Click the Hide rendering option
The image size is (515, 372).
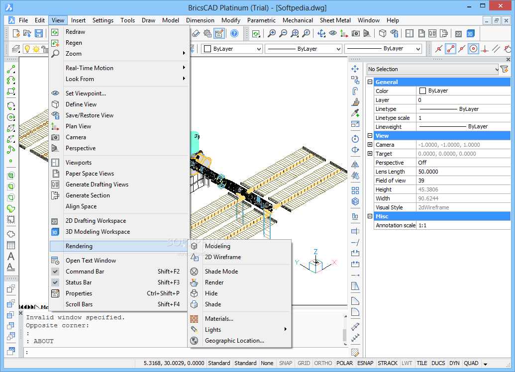pos(239,293)
